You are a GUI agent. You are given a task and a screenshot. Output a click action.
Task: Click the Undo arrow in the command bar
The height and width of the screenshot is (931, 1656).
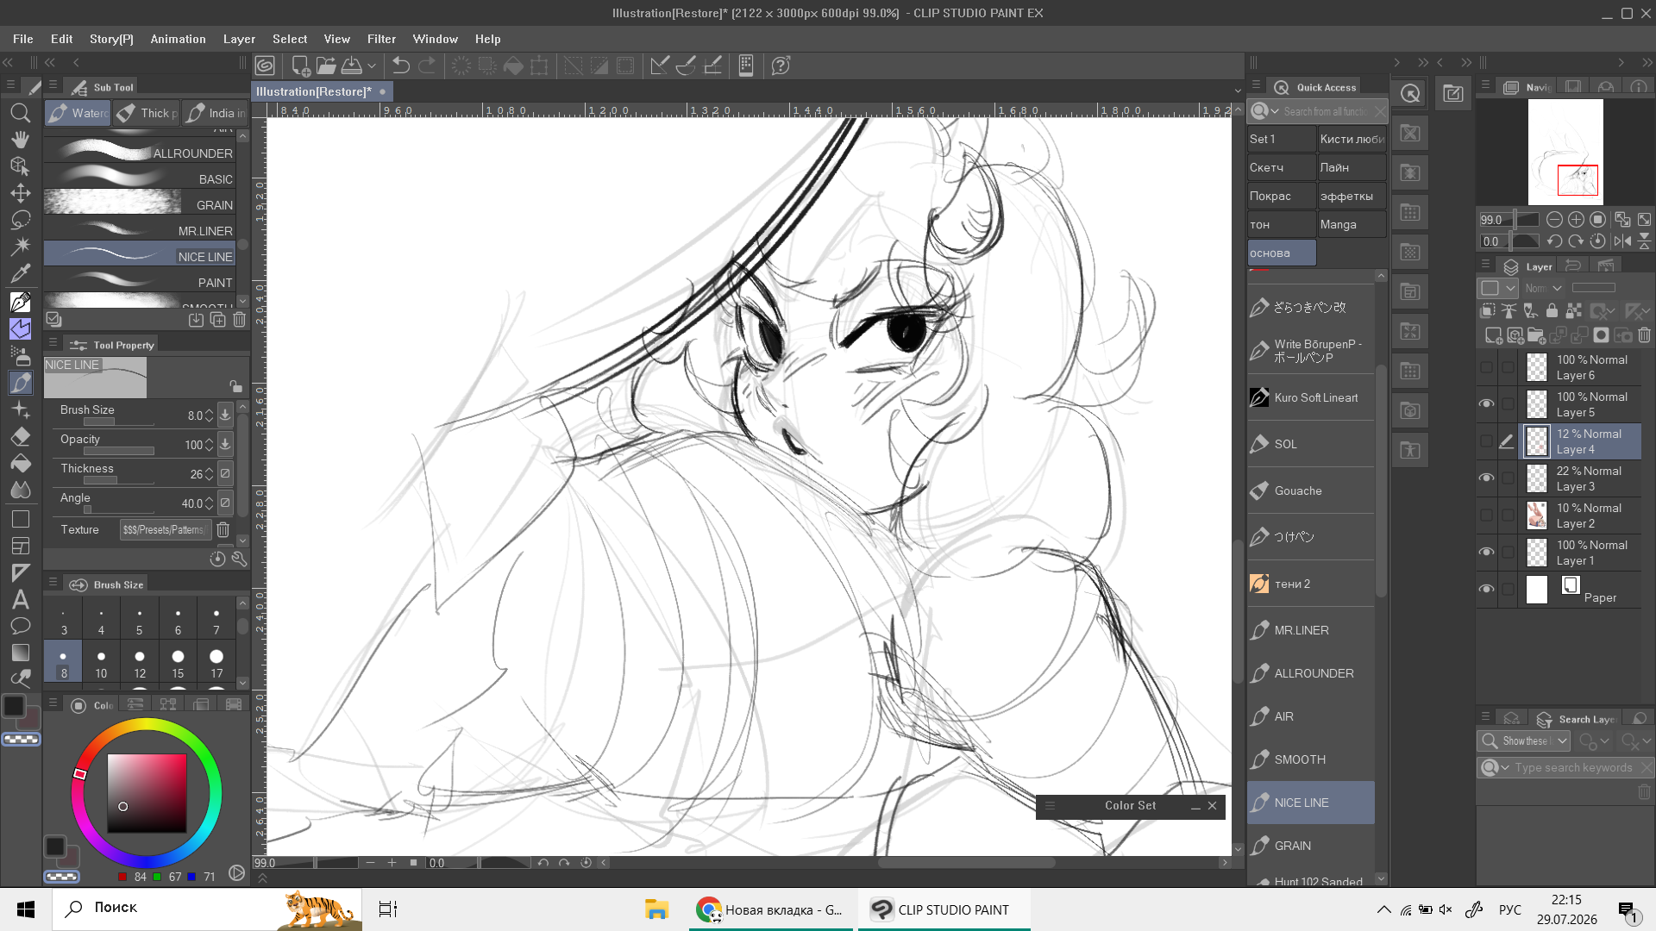[401, 66]
